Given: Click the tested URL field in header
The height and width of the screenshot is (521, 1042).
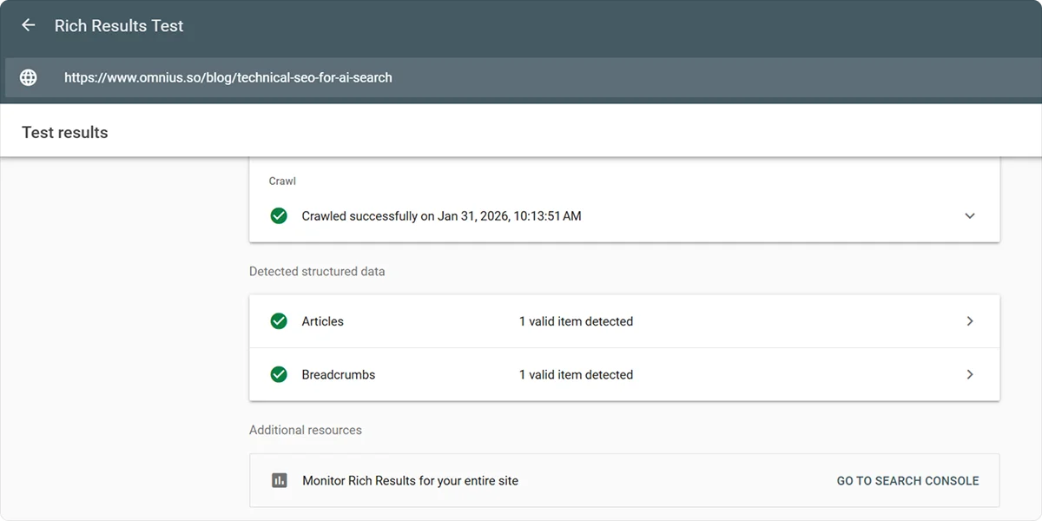Looking at the screenshot, I should (x=228, y=77).
